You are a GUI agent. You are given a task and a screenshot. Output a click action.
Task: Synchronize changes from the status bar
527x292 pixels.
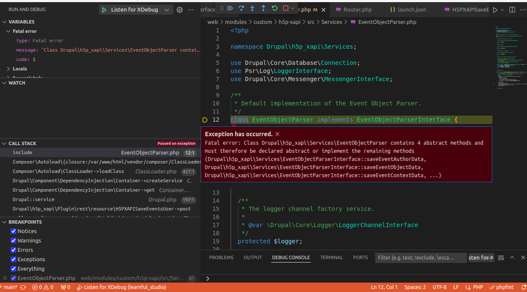[x=23, y=287]
